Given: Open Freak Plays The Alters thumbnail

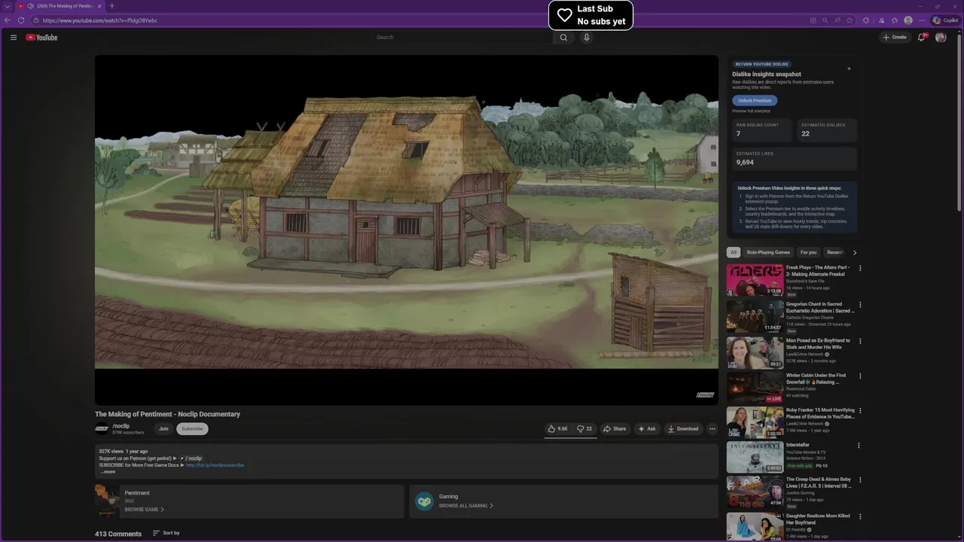Looking at the screenshot, I should pyautogui.click(x=755, y=280).
